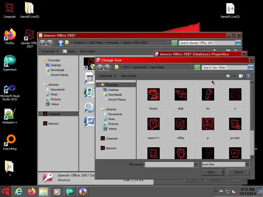The width and height of the screenshot is (263, 197).
Task: Focus the Search New folder field
Action: pyautogui.click(x=224, y=67)
